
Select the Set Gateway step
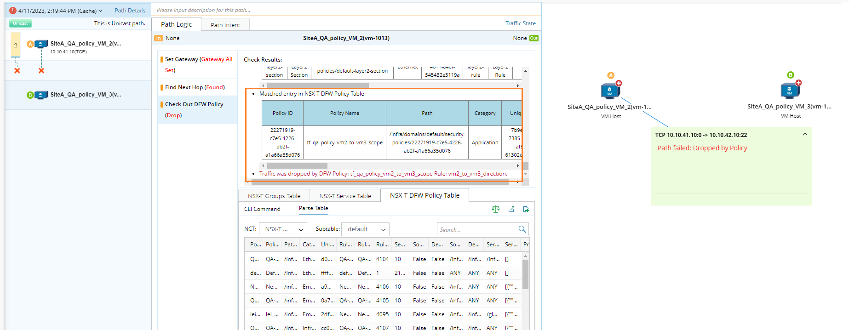pyautogui.click(x=198, y=65)
